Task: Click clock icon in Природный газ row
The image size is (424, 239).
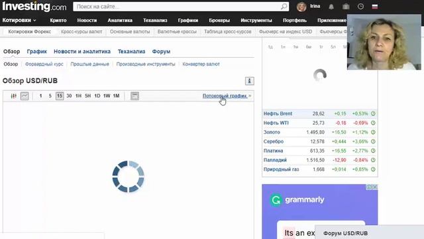Action: coord(373,169)
